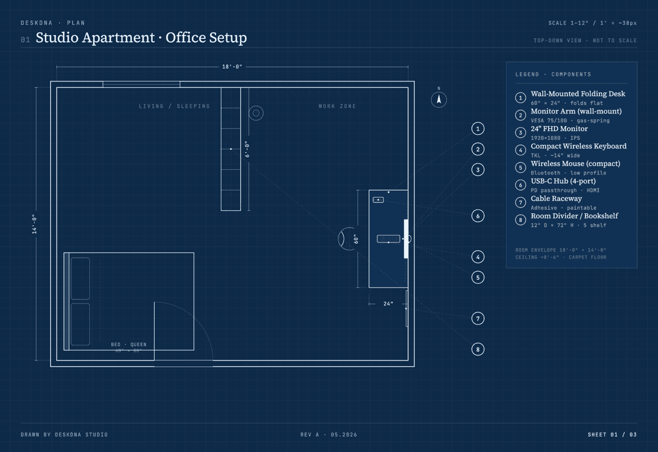Click plan callout circle 3 beside the drawing
The height and width of the screenshot is (452, 658).
[x=478, y=170]
